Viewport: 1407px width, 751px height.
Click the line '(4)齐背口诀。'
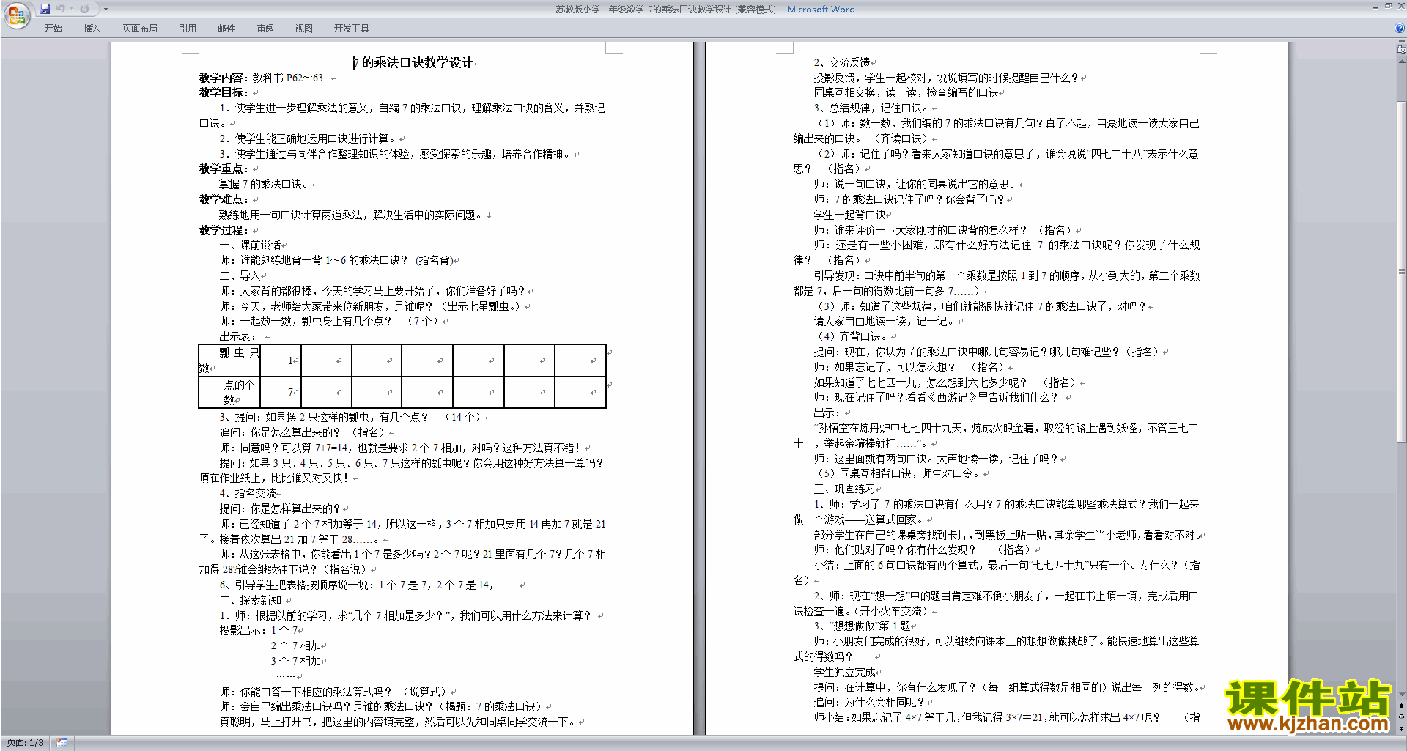tap(852, 337)
